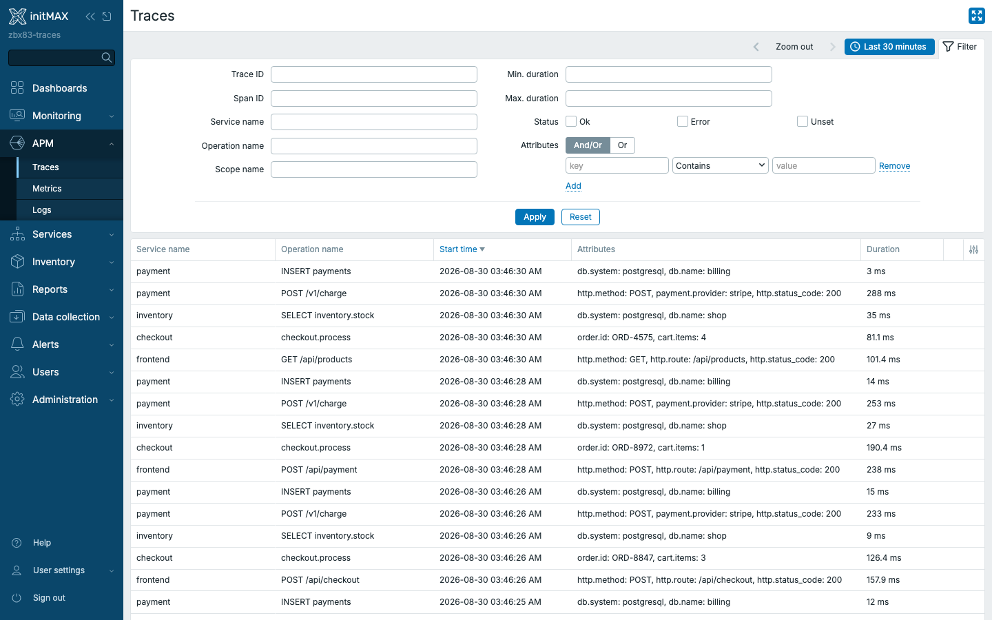Image resolution: width=992 pixels, height=620 pixels.
Task: Expand the Administration menu chevron
Action: (x=112, y=400)
